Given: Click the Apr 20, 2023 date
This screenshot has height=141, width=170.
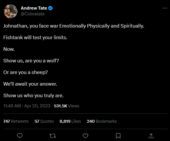Looking at the screenshot, I should (x=37, y=106).
